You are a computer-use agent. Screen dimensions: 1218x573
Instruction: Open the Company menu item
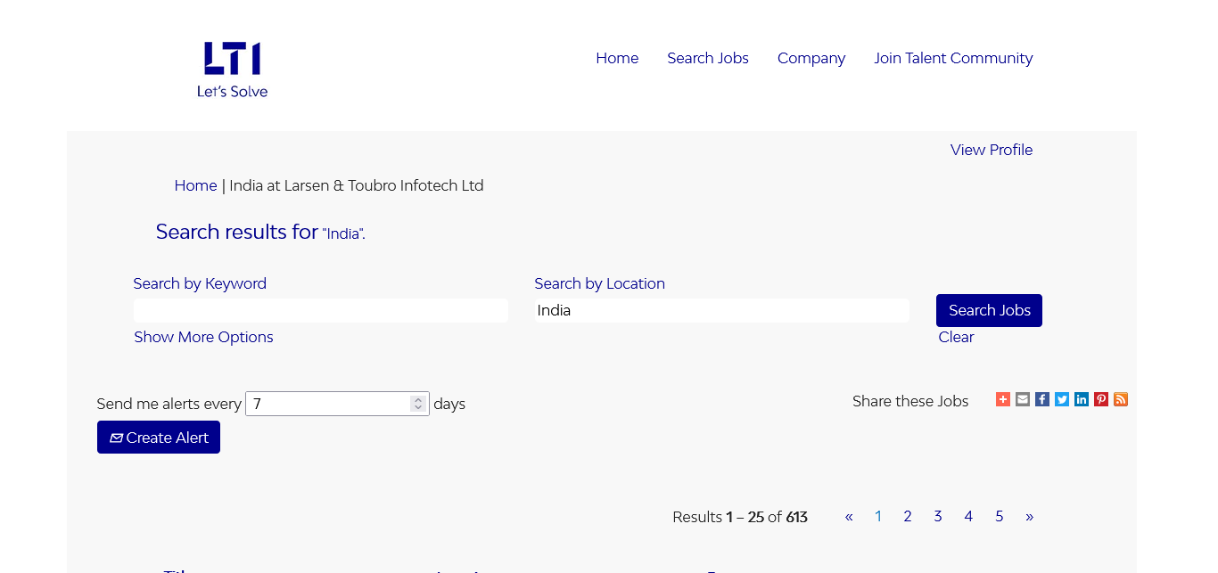click(811, 58)
